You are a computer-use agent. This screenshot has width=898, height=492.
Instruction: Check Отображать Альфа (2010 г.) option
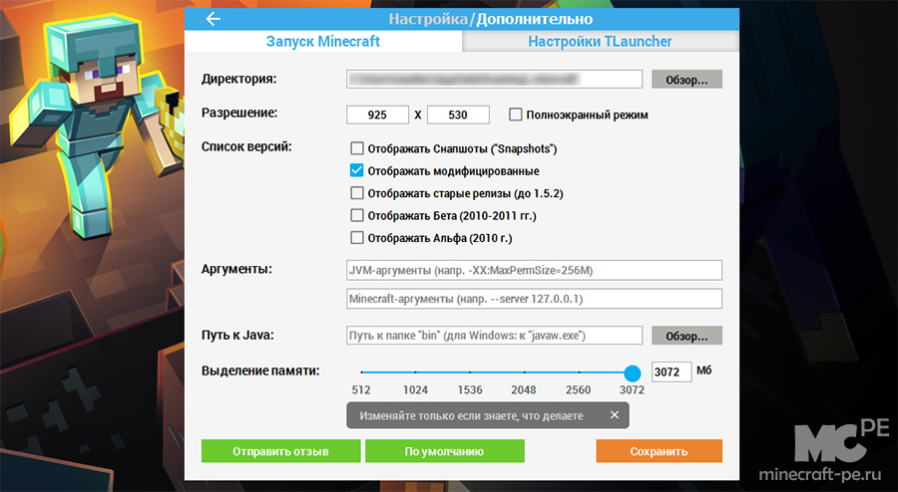357,238
